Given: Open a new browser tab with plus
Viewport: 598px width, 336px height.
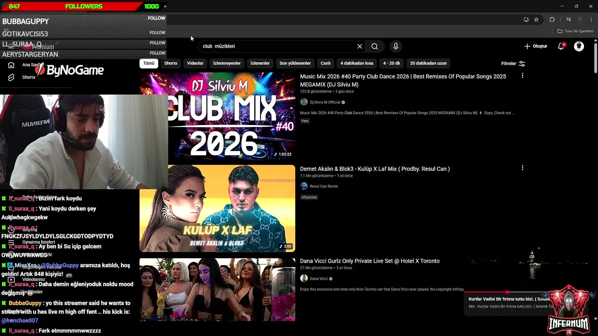Looking at the screenshot, I should click(x=165, y=7).
